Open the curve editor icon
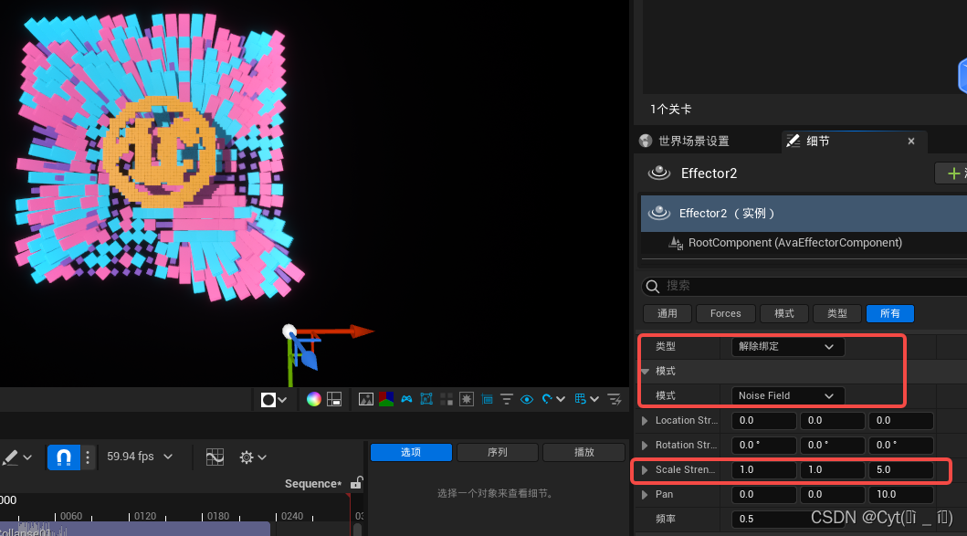967x536 pixels. coord(215,457)
